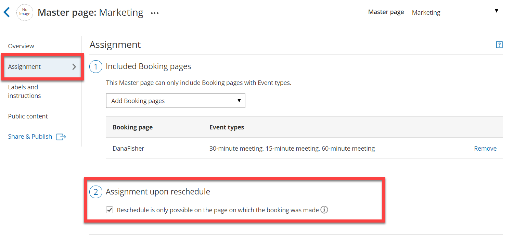Screen dimensions: 513x240
Task: Click the Event types column header
Action: 227,127
